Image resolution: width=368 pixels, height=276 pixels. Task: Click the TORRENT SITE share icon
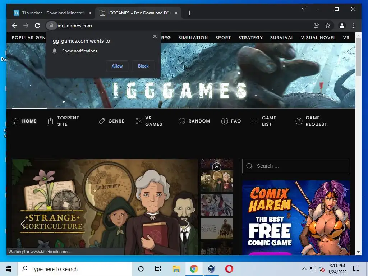[x=50, y=121]
